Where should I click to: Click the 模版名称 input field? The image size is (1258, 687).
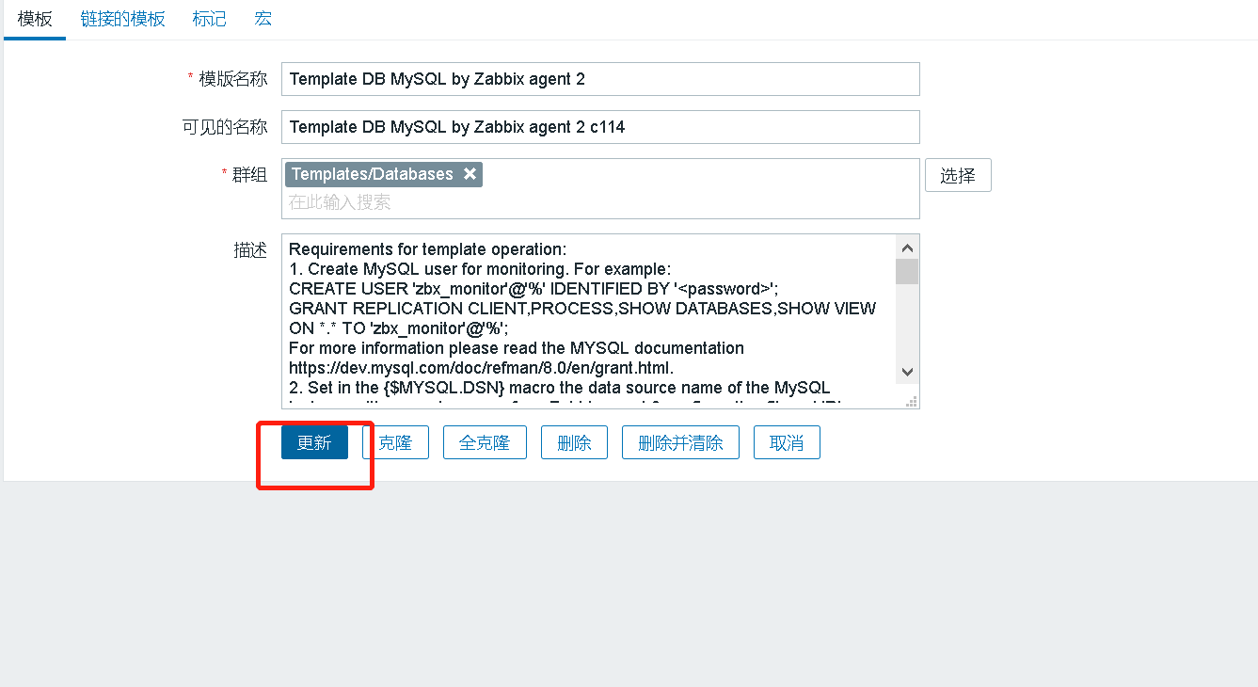point(600,79)
